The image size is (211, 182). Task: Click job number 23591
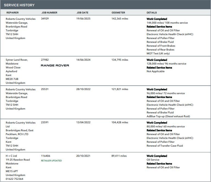tap(45, 122)
